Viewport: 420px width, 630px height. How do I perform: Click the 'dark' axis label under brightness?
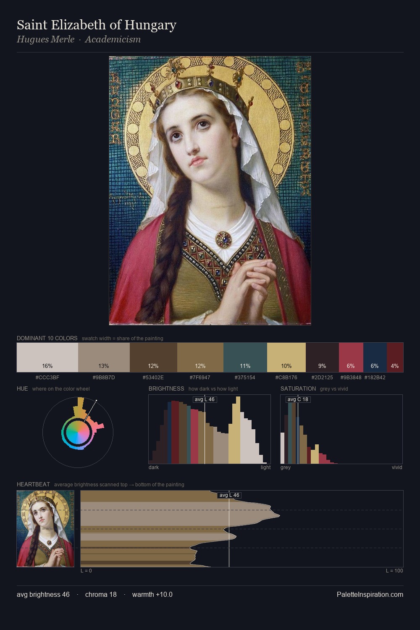[x=154, y=467]
